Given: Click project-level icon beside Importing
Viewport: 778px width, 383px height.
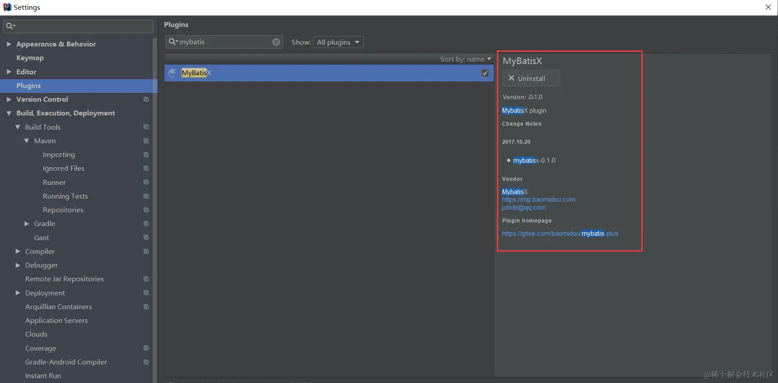Looking at the screenshot, I should (x=146, y=155).
